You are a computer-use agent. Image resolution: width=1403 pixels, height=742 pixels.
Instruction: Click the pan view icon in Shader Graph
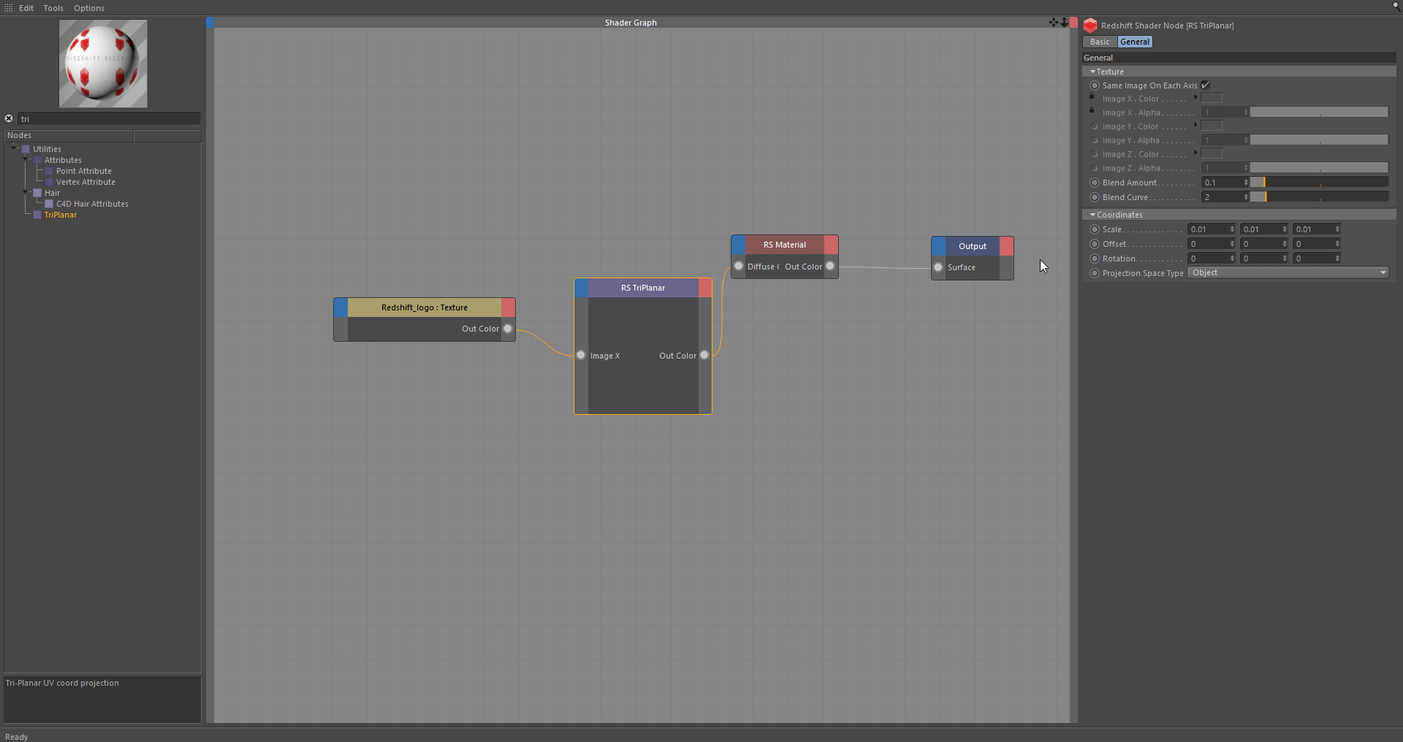[1053, 23]
